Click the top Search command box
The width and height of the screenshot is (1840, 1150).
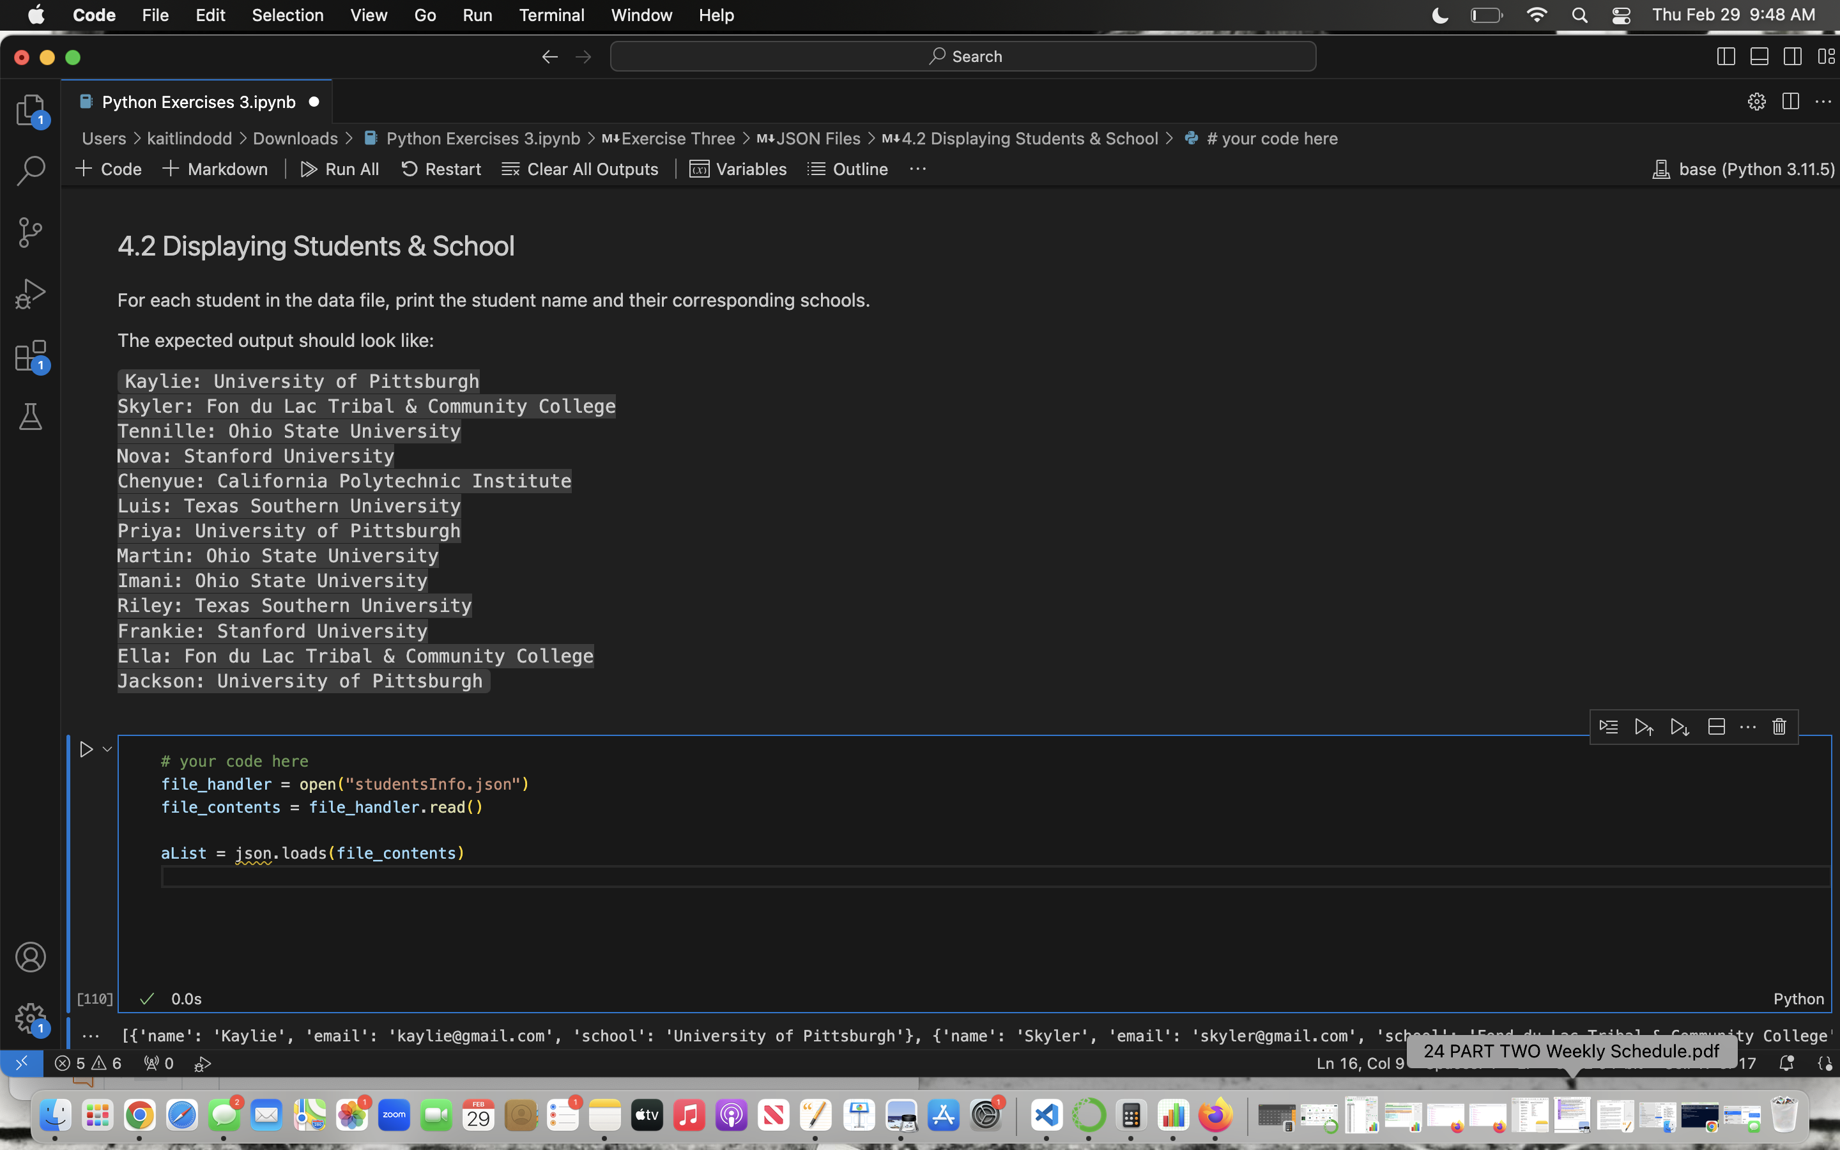tap(963, 57)
